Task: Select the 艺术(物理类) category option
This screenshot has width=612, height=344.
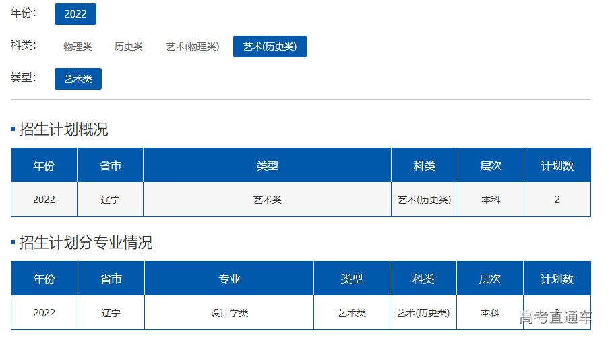Action: [x=193, y=47]
